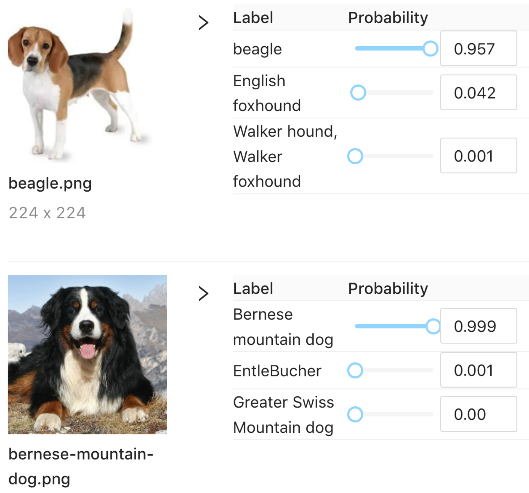
Task: Select the Walker hound 0.001 field
Action: tap(478, 156)
